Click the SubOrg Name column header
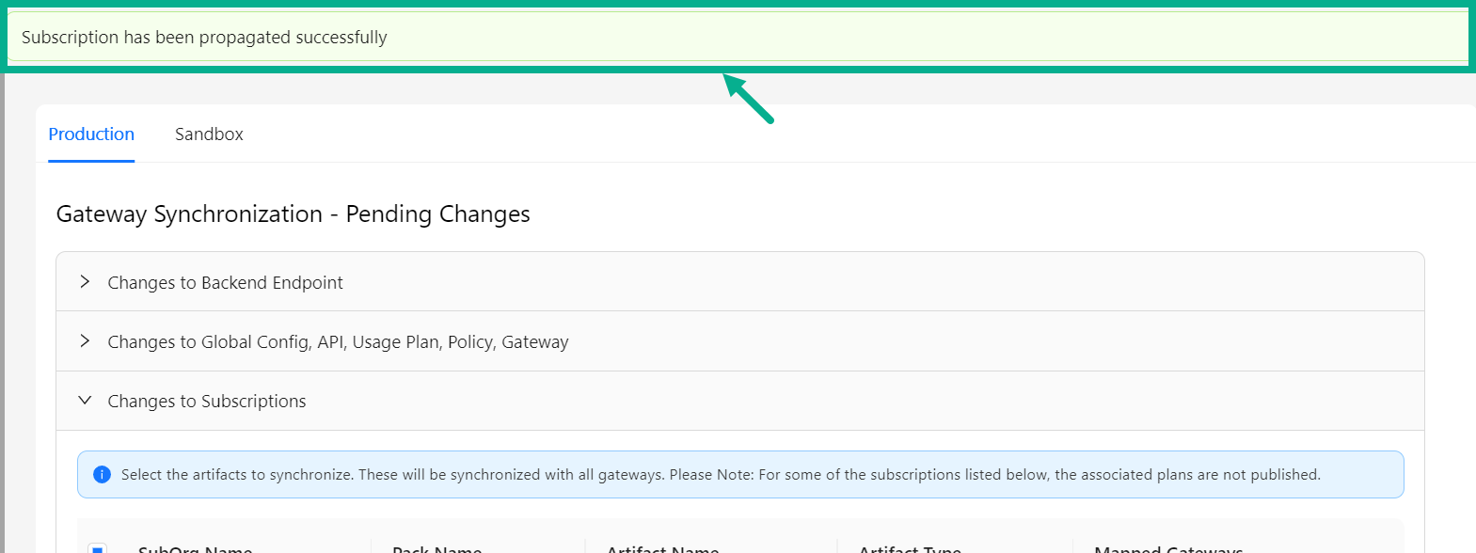Viewport: 1476px width, 553px height. click(x=195, y=549)
